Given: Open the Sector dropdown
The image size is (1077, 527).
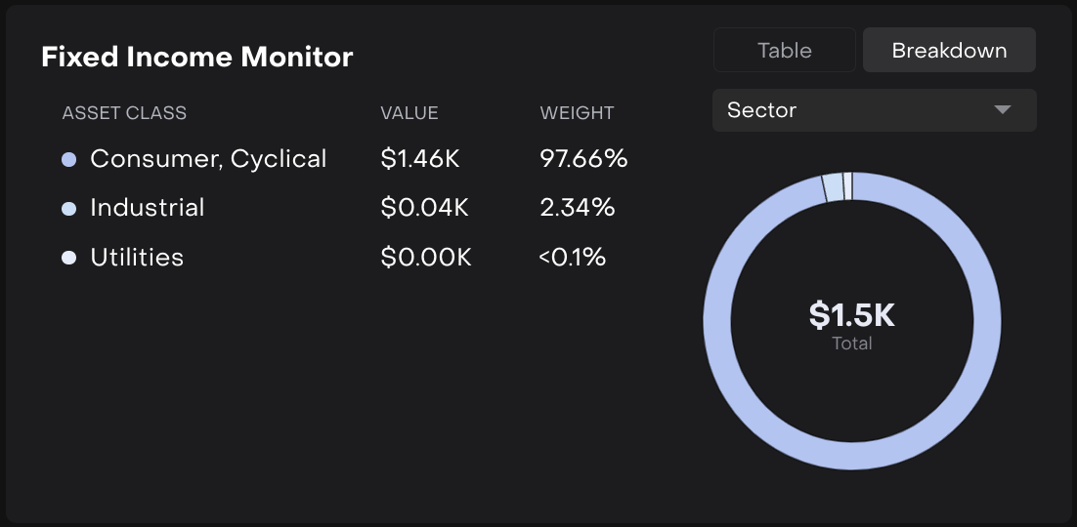Looking at the screenshot, I should click(x=874, y=110).
